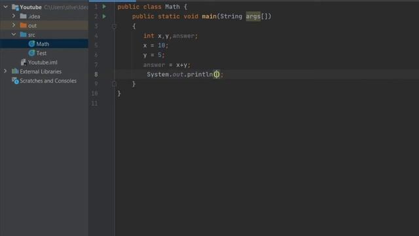Select External Libraries label
The width and height of the screenshot is (419, 236).
point(41,71)
